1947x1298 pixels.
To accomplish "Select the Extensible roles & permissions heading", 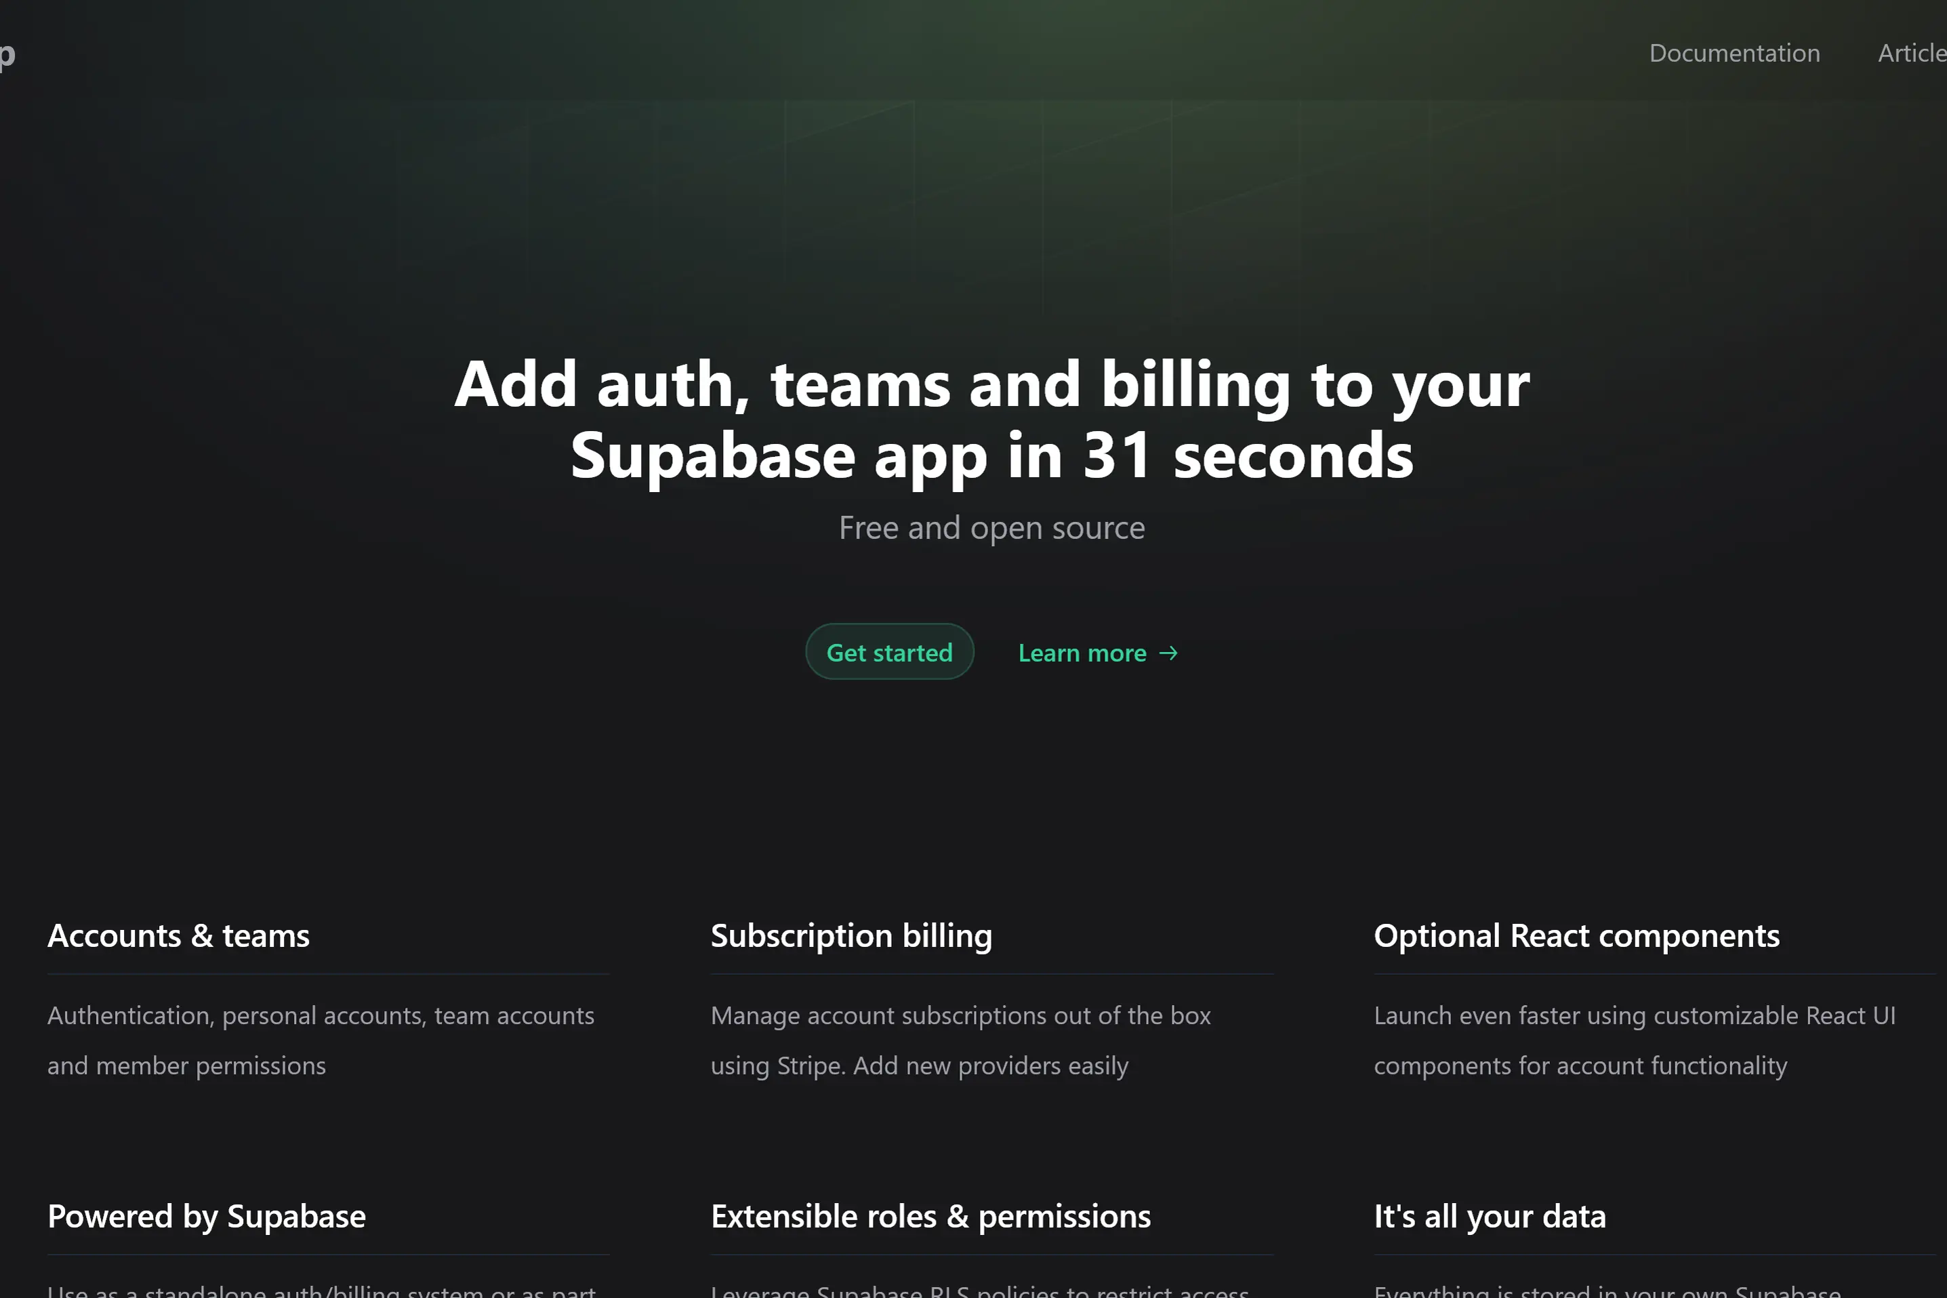I will pos(930,1216).
